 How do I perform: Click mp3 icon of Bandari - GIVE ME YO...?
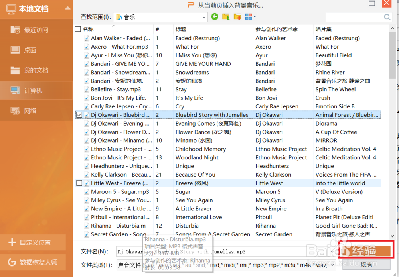pyautogui.click(x=87, y=64)
